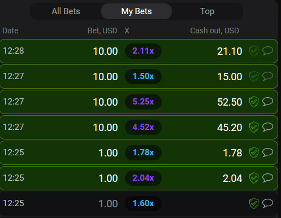Click the 4.52x multiplier badge
This screenshot has height=218, width=281.
[143, 127]
